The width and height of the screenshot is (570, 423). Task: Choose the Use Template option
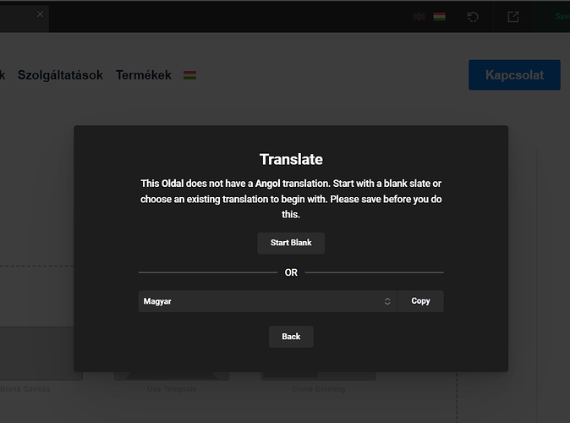click(172, 388)
